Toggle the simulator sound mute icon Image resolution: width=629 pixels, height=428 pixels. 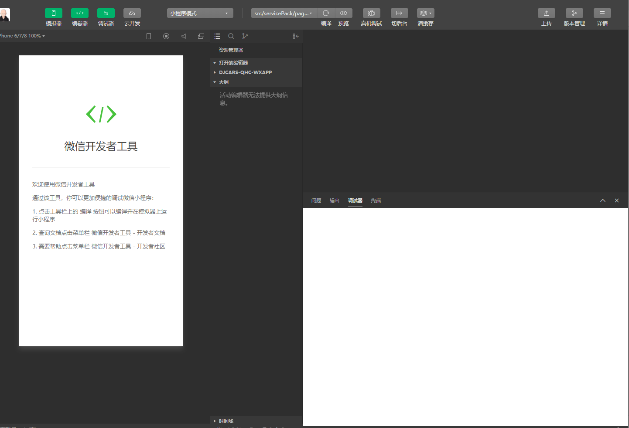coord(184,36)
